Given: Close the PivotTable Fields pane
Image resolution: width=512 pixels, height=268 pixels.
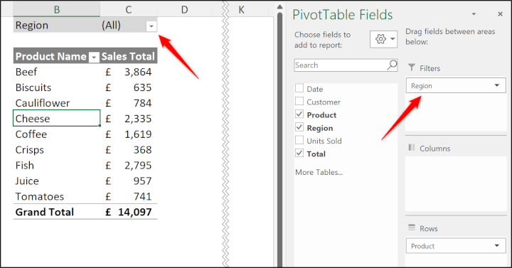Looking at the screenshot, I should point(500,14).
